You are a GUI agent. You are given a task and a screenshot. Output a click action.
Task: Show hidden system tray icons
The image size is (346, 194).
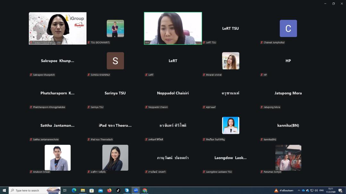coord(299,190)
